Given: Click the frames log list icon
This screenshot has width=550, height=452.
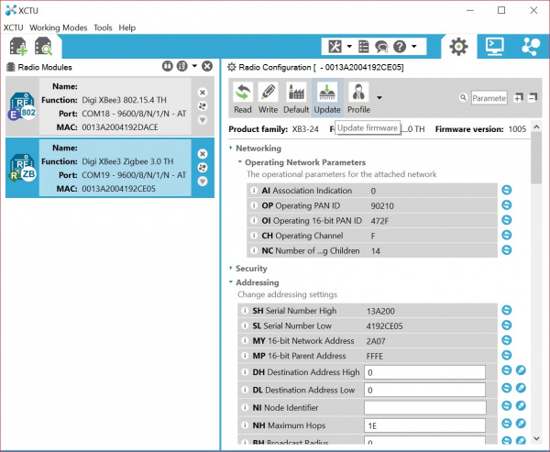Looking at the screenshot, I should click(364, 47).
